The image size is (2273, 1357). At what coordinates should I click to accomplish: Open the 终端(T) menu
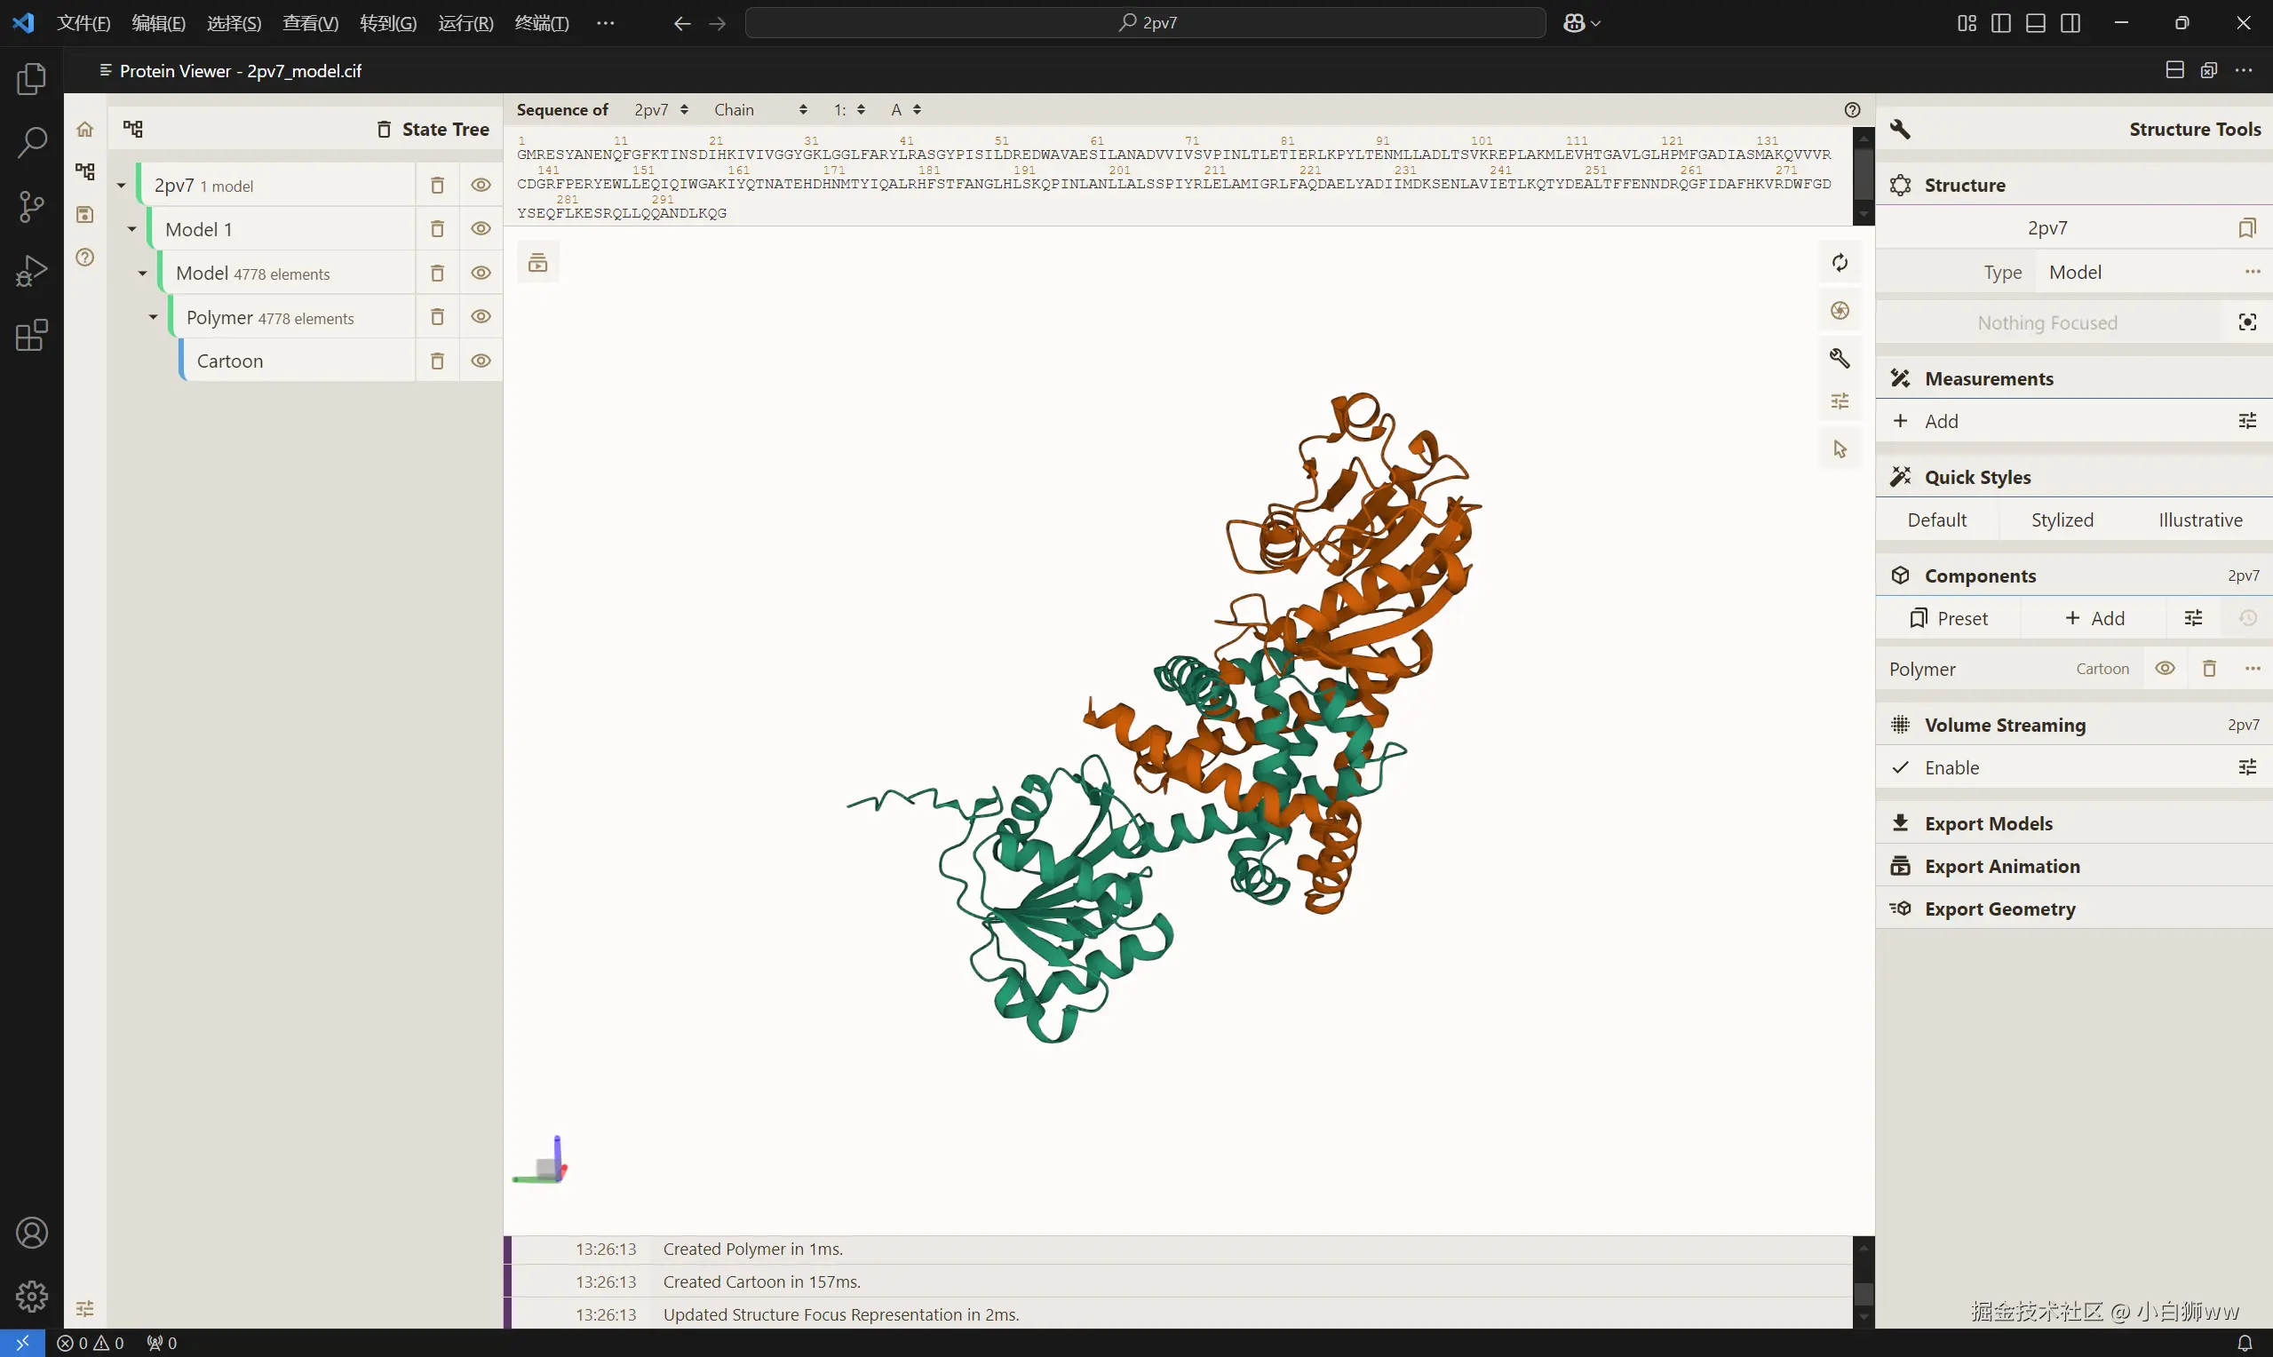[x=541, y=23]
